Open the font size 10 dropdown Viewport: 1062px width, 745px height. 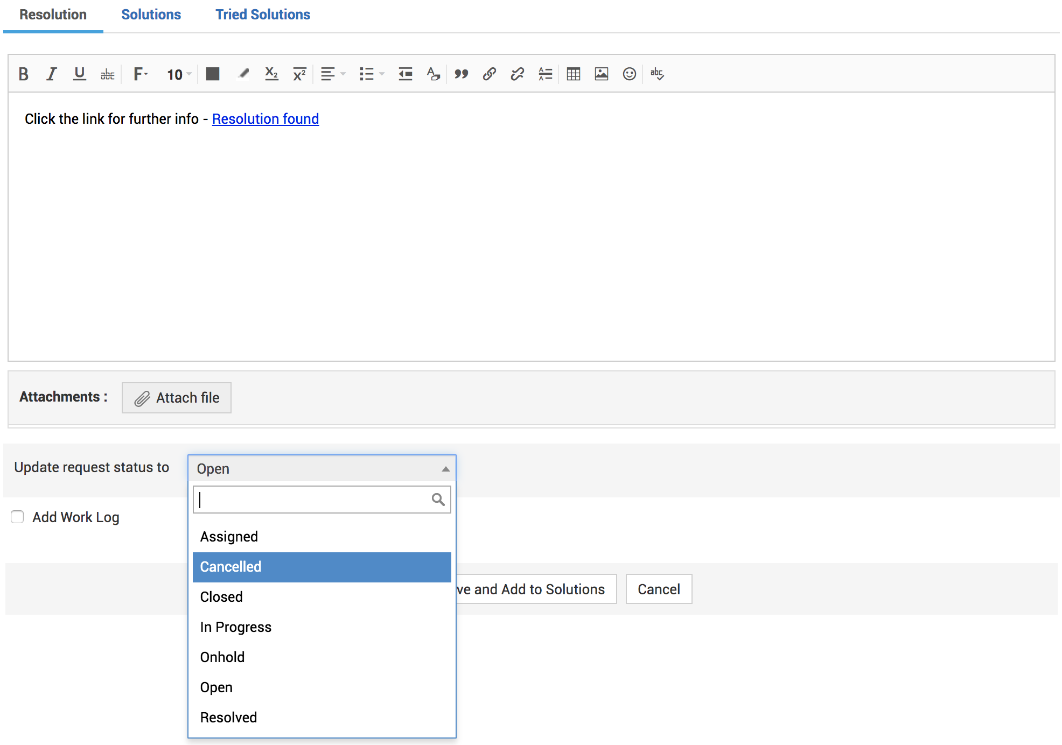[x=179, y=74]
